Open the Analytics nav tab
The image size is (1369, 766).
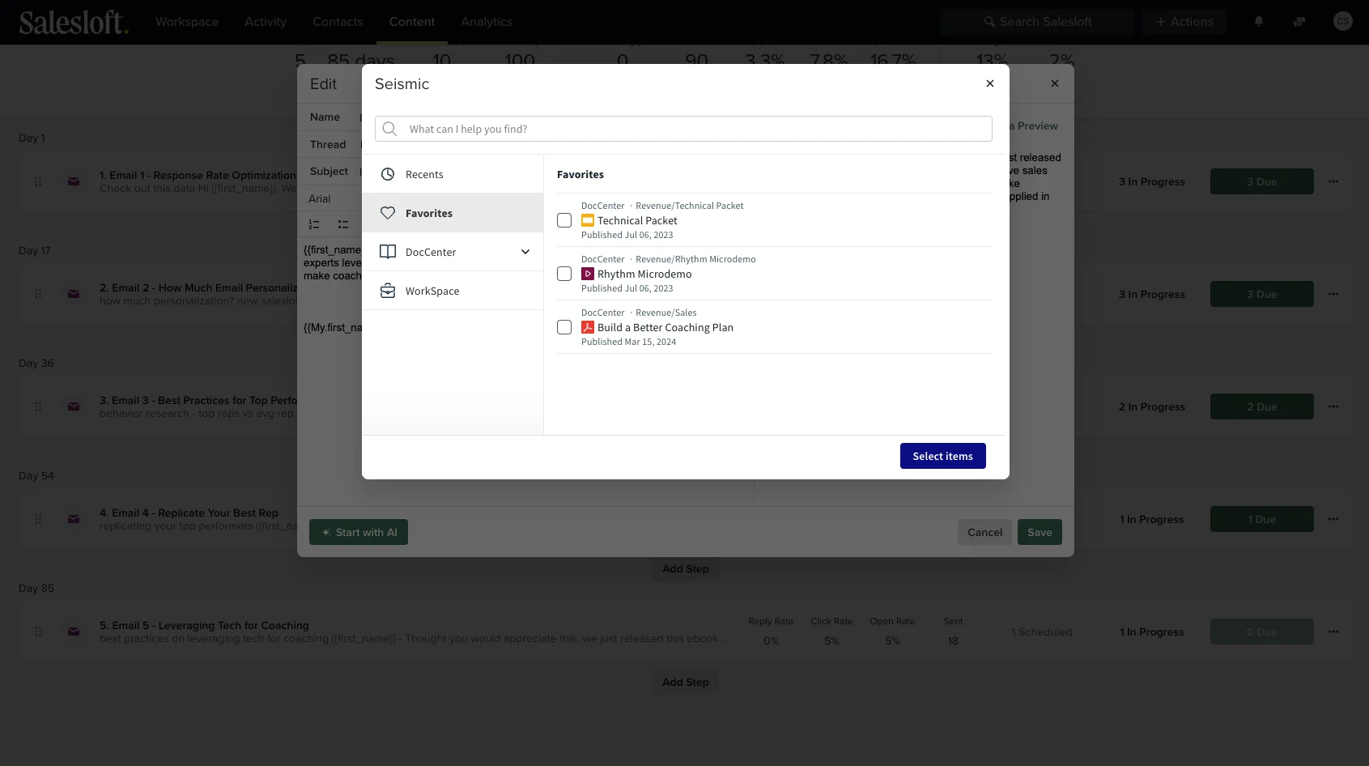click(x=487, y=22)
